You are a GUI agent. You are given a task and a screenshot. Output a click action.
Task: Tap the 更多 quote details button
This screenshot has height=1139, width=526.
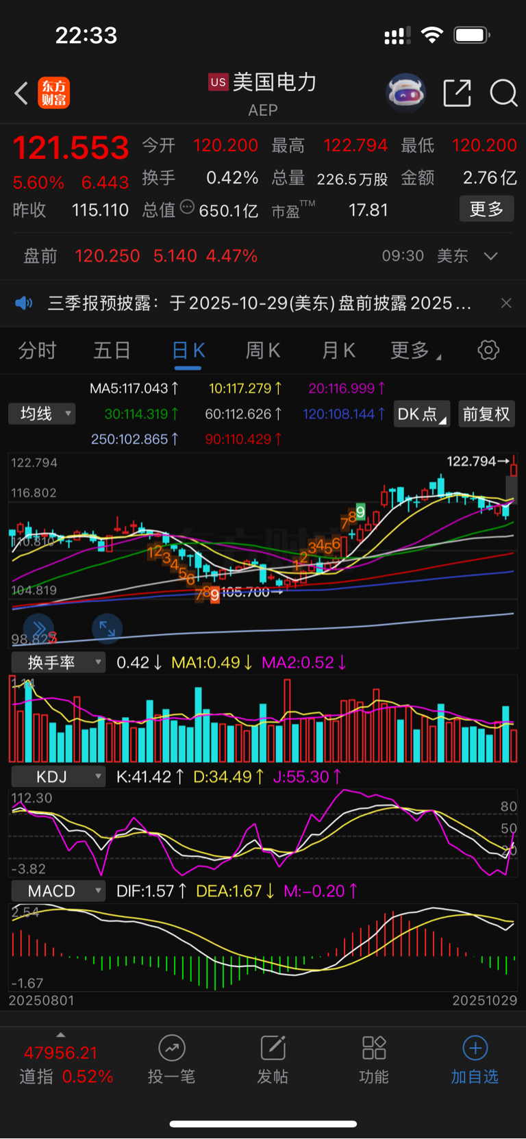486,209
